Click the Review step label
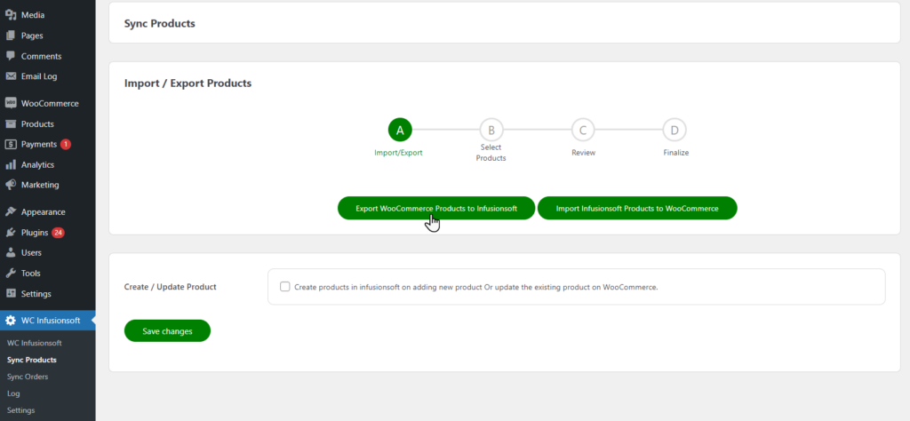The image size is (910, 421). click(583, 153)
